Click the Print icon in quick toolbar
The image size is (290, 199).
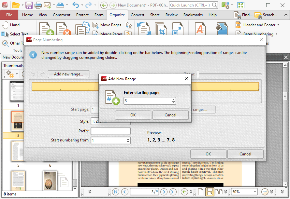pos(38,5)
